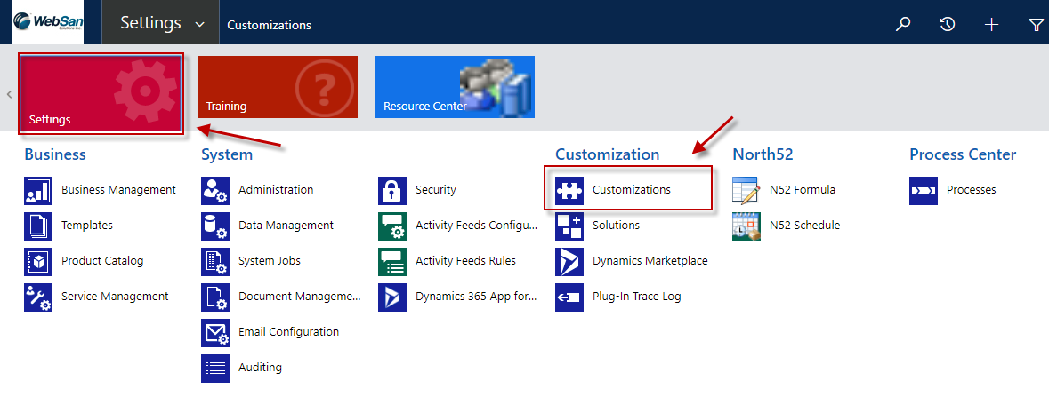The width and height of the screenshot is (1049, 404).
Task: Open Data Management link
Action: (x=286, y=225)
